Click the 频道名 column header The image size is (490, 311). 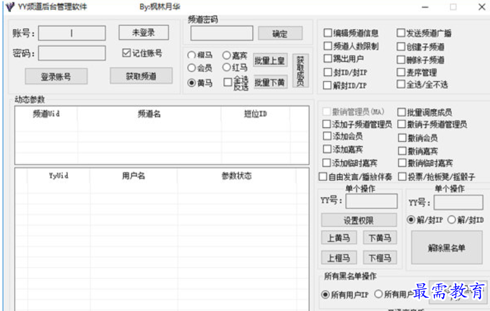pos(150,113)
